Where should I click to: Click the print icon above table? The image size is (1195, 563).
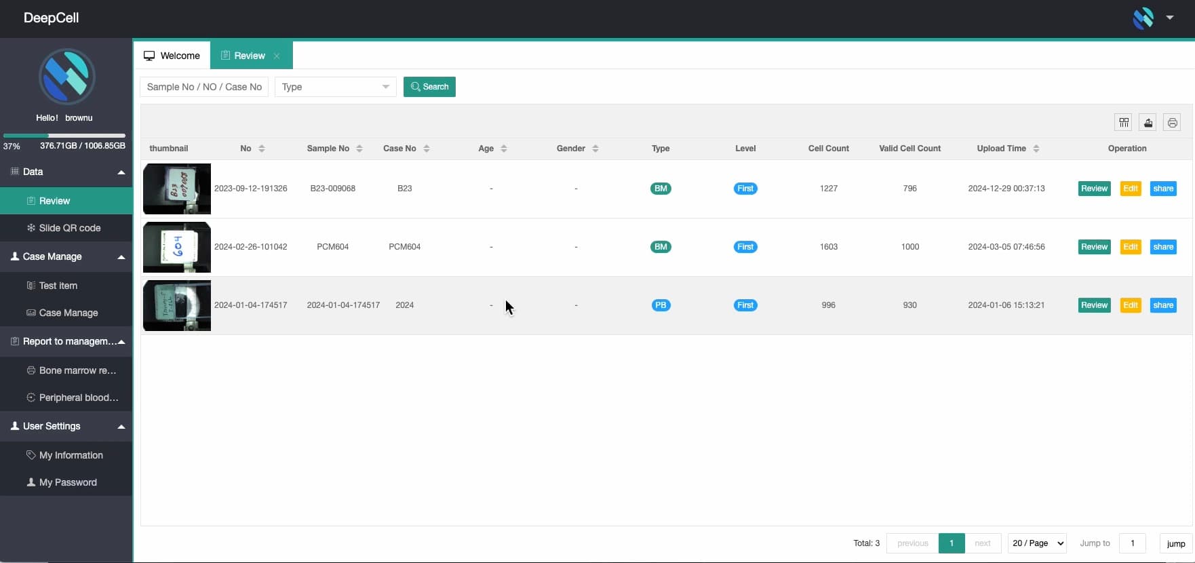[x=1172, y=122]
